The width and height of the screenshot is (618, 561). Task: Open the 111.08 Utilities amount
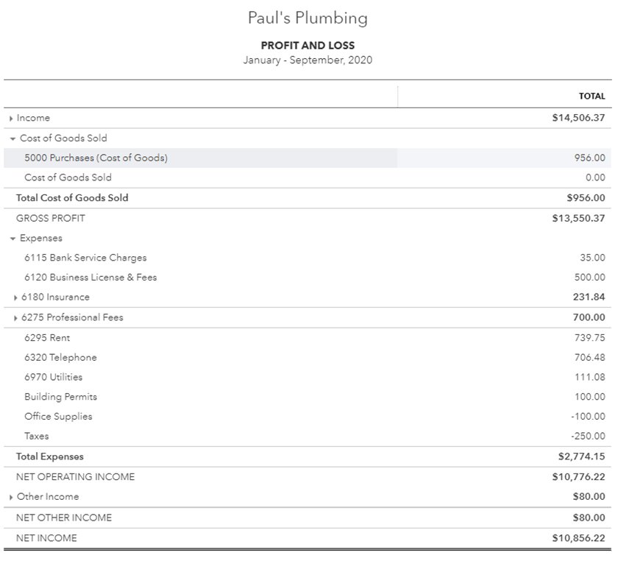[x=590, y=377]
